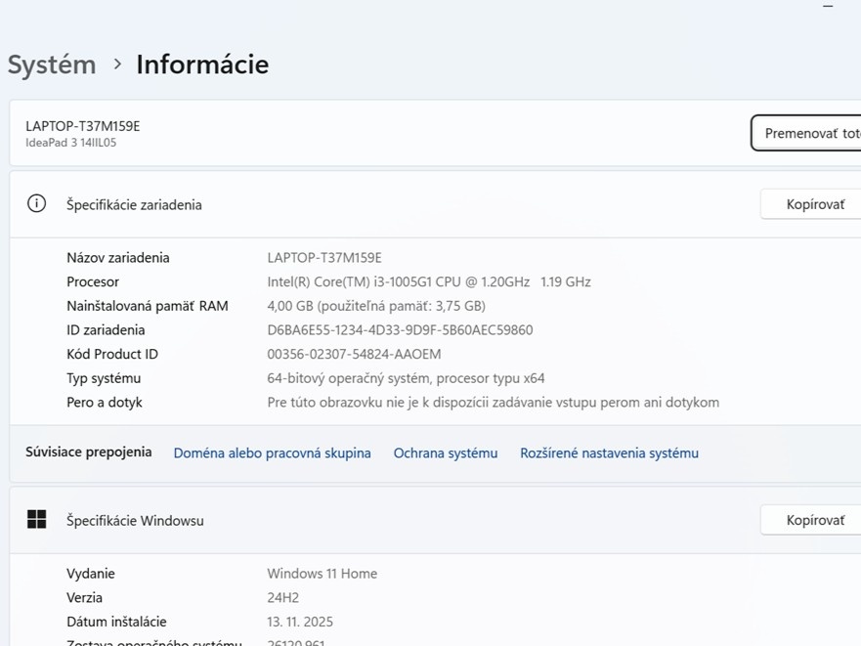This screenshot has width=861, height=646.
Task: Click the version value 24H2
Action: pyautogui.click(x=284, y=597)
